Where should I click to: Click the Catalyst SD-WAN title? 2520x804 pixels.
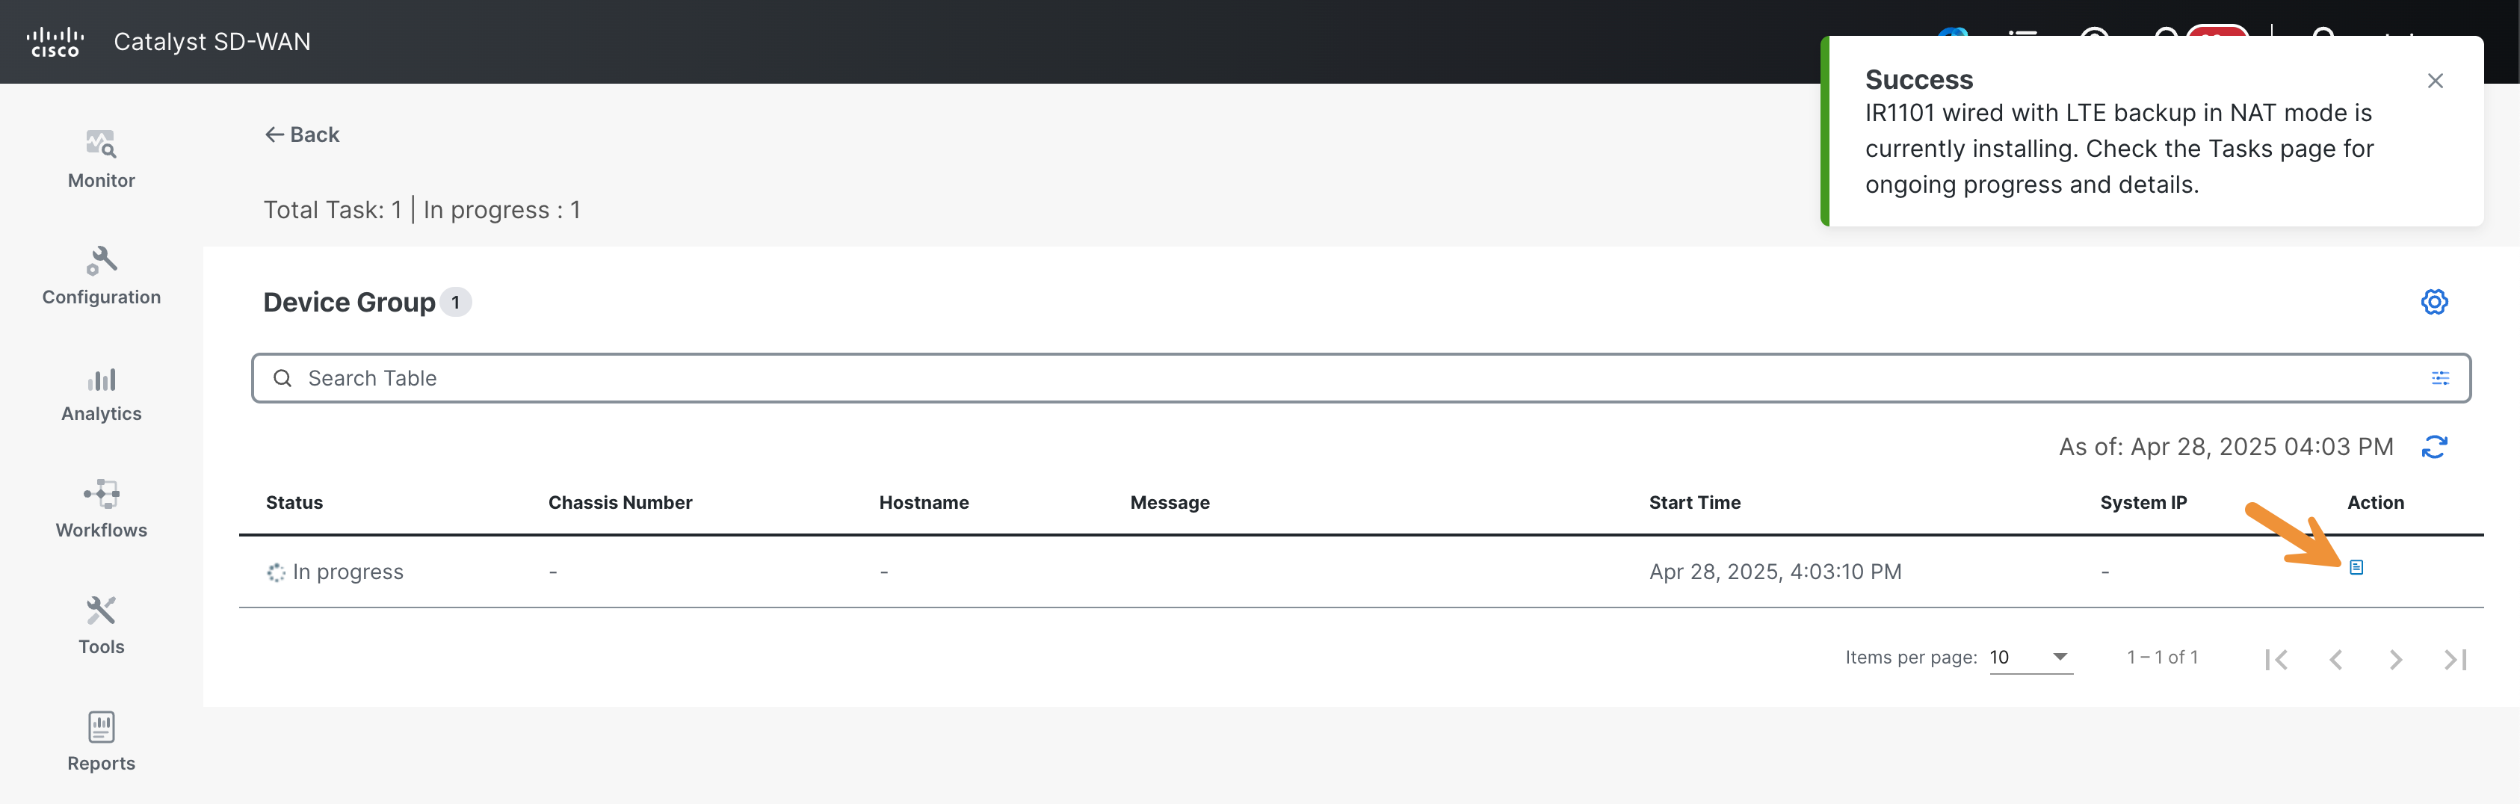pos(212,42)
